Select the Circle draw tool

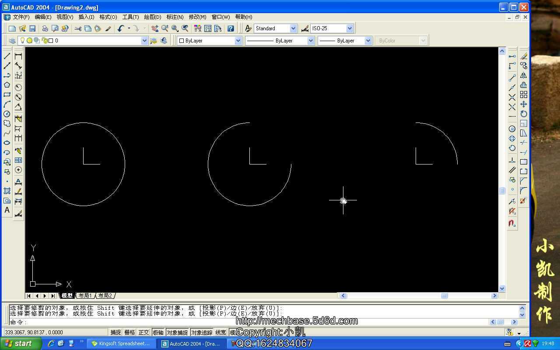point(7,114)
